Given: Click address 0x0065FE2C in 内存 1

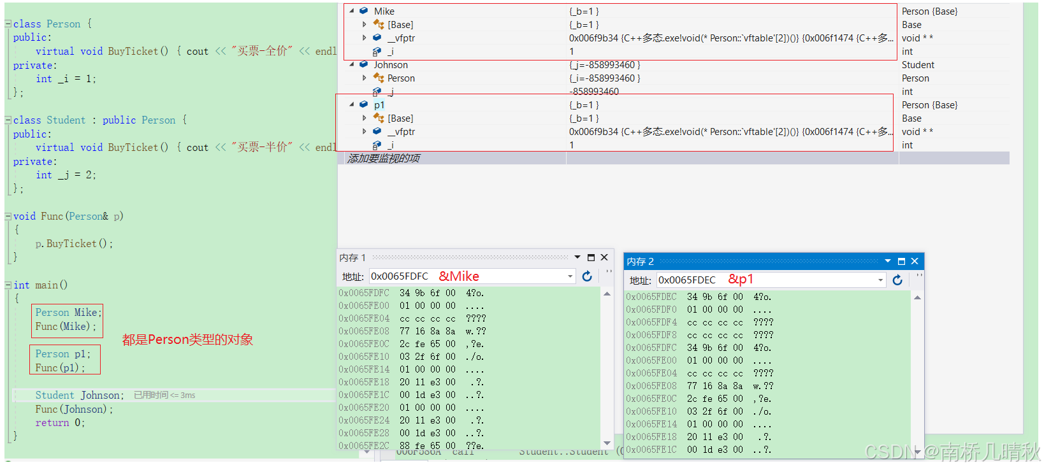Looking at the screenshot, I should pyautogui.click(x=364, y=446).
